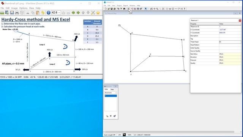The image size is (243, 137).
Task: Select the Select Region tool in EPANET
Action: (x=151, y=9)
